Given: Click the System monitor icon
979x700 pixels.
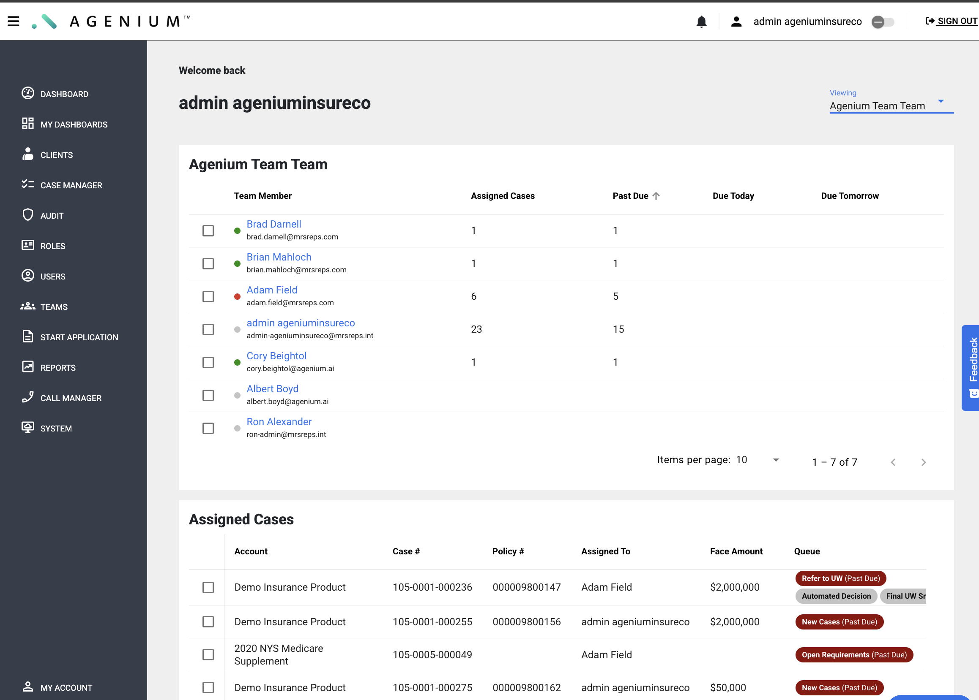Looking at the screenshot, I should pos(27,428).
